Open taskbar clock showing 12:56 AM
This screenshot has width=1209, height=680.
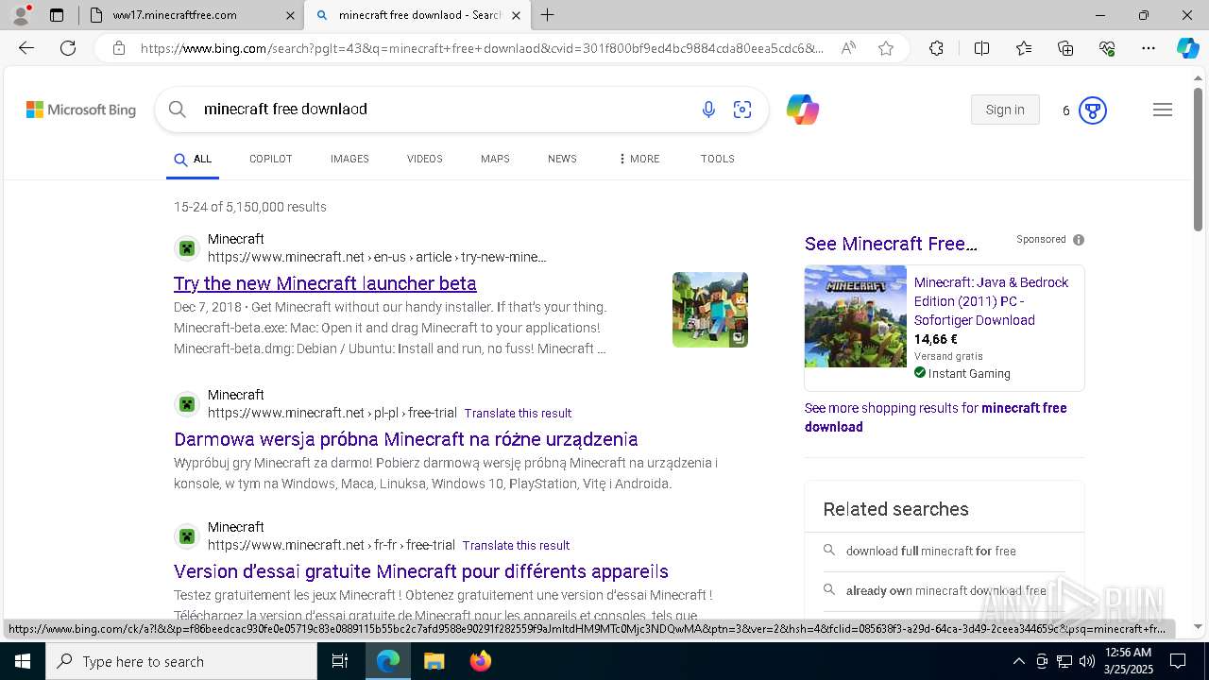pos(1127,661)
